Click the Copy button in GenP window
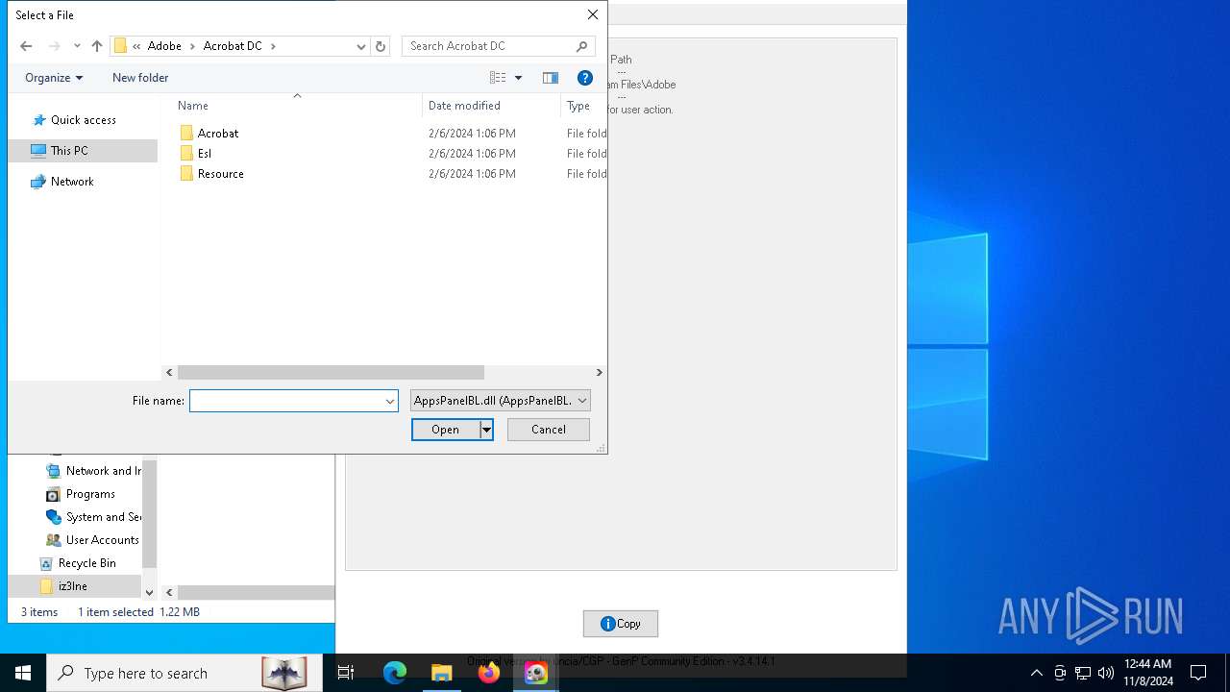The image size is (1230, 692). tap(621, 624)
